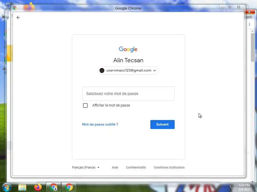Select the Chrome profile window taskbar icon
The height and width of the screenshot is (192, 257).
[53, 187]
